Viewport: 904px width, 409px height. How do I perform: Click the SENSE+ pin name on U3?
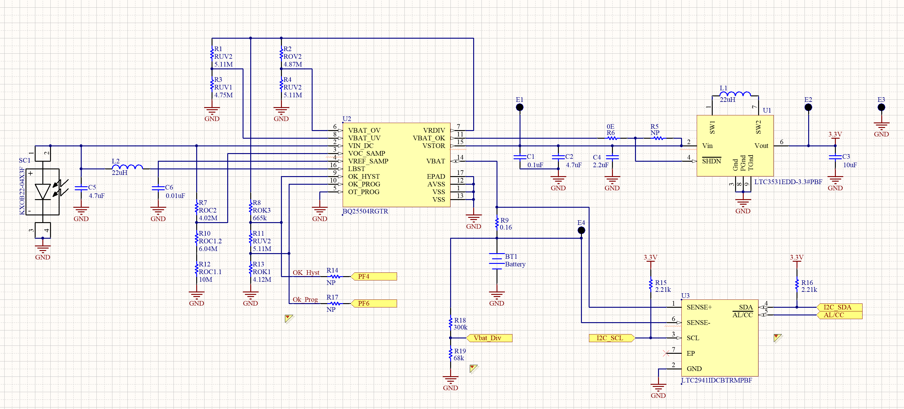[699, 307]
